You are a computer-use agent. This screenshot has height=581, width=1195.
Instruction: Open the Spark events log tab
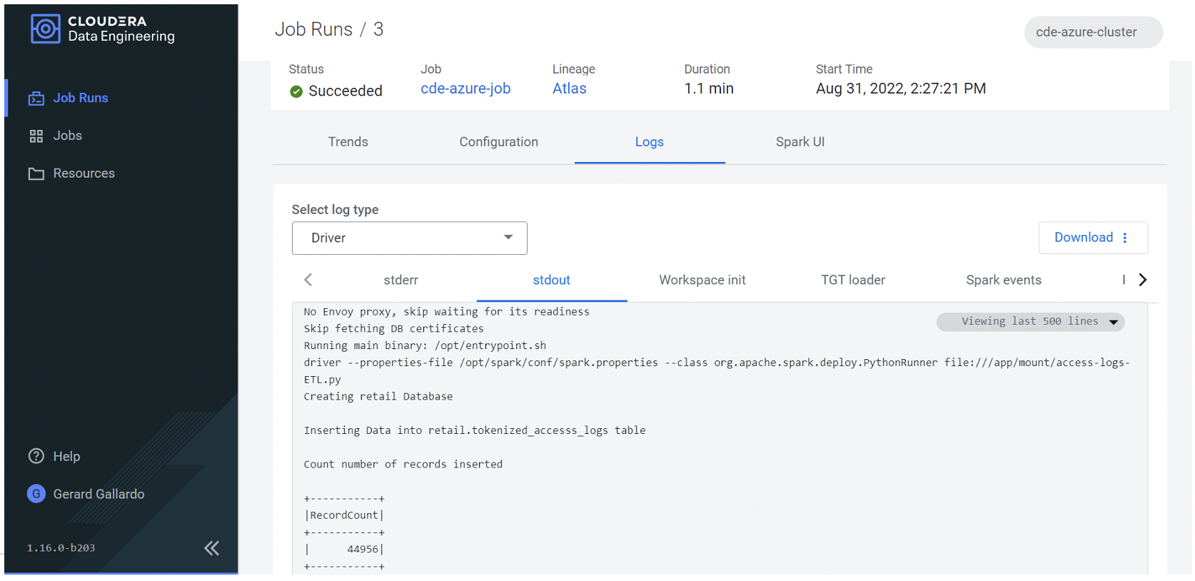click(x=1004, y=281)
